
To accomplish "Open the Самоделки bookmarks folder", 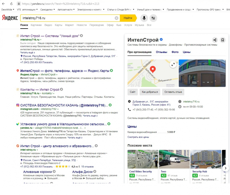I will click(x=48, y=9).
